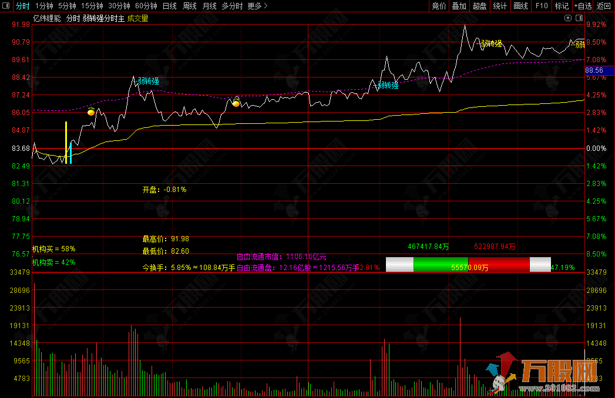Click the yellow vertical signal bar

click(x=66, y=142)
